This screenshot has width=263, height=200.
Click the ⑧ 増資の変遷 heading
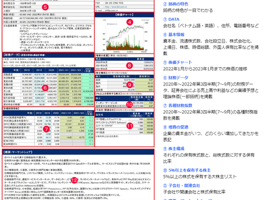(x=176, y=127)
